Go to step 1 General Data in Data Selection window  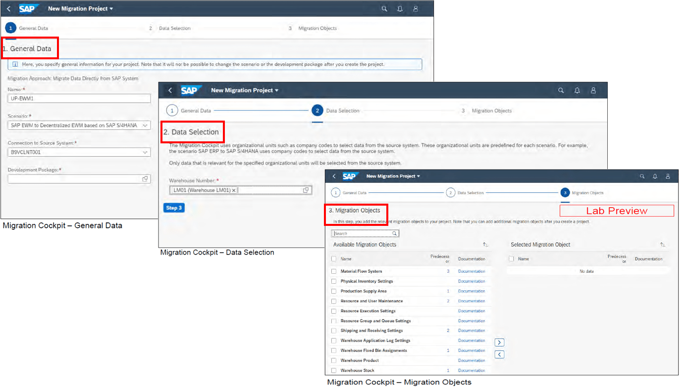tap(188, 111)
